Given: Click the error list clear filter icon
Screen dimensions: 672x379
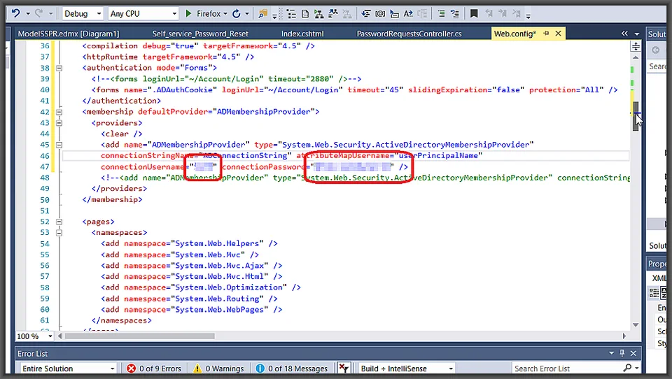Looking at the screenshot, I should pyautogui.click(x=344, y=368).
